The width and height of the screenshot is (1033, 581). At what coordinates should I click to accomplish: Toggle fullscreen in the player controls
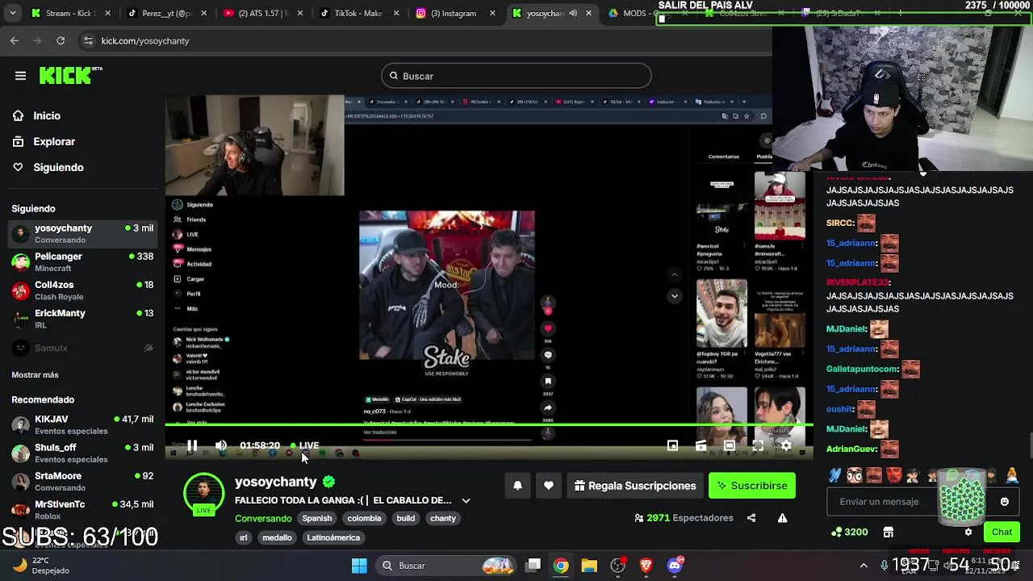click(758, 445)
